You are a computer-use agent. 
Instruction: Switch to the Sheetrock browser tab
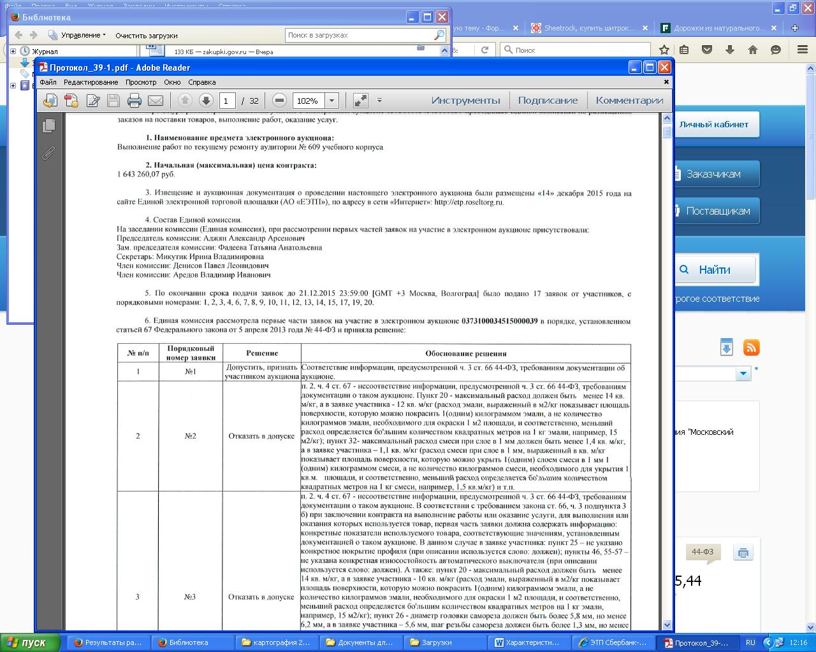tap(588, 28)
